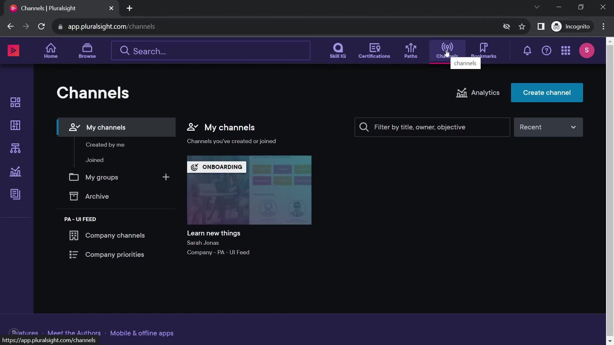The height and width of the screenshot is (345, 614).
Task: Select Created by me filter
Action: (x=105, y=145)
